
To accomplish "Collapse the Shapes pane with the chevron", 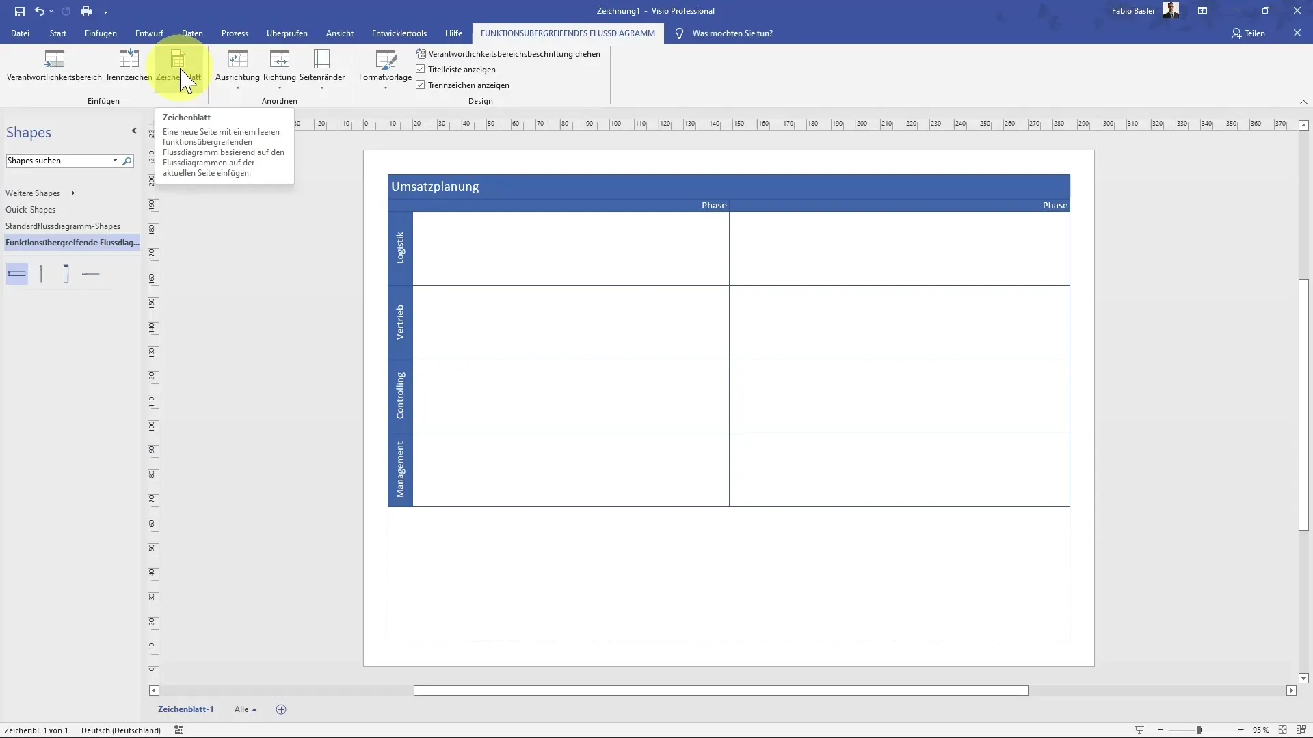I will pyautogui.click(x=134, y=131).
